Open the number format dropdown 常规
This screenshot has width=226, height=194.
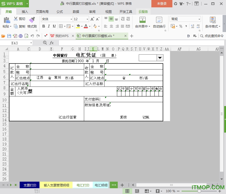coord(199,19)
